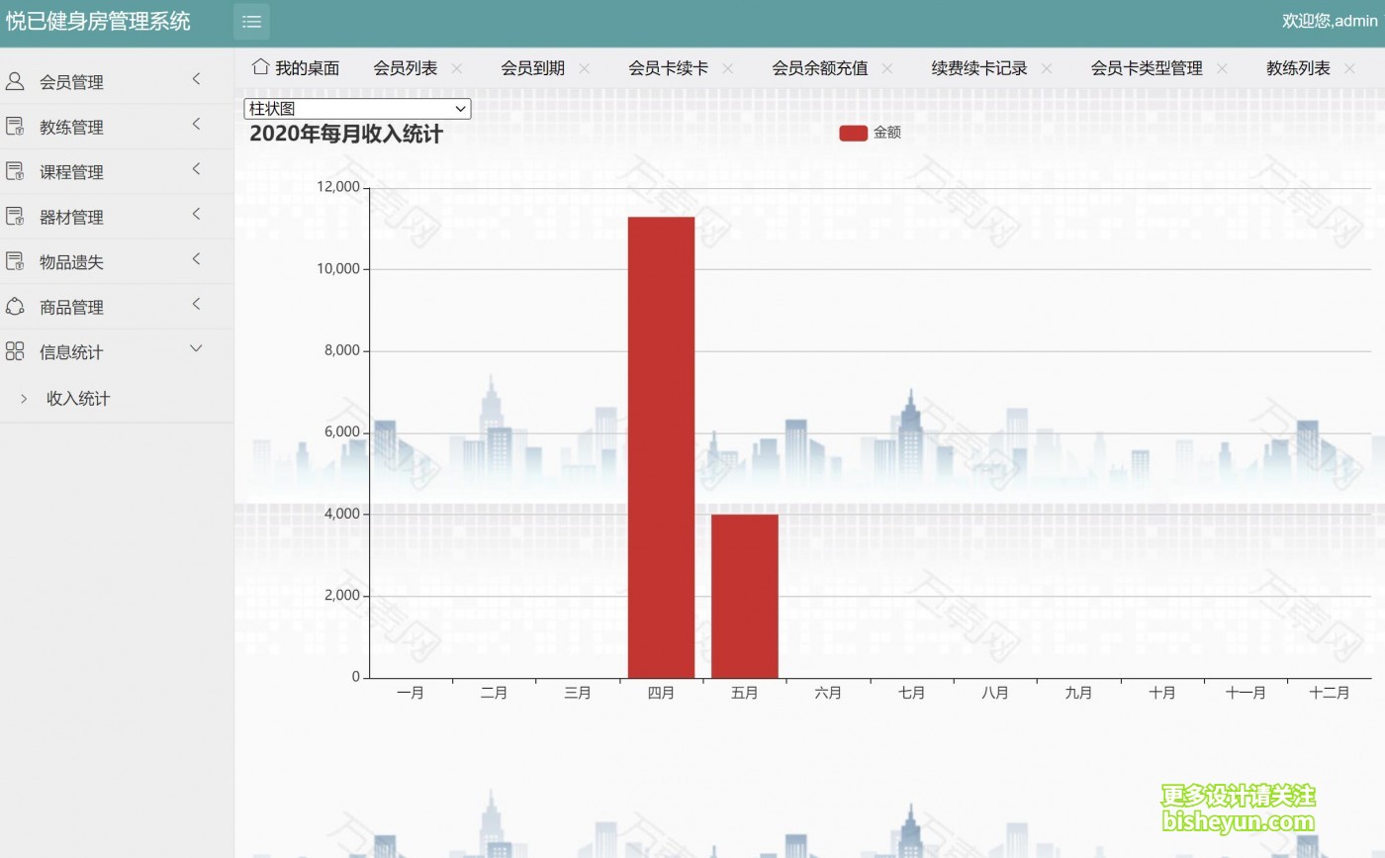Image resolution: width=1385 pixels, height=858 pixels.
Task: Open the 柱状图 chart type dropdown
Action: pyautogui.click(x=356, y=108)
